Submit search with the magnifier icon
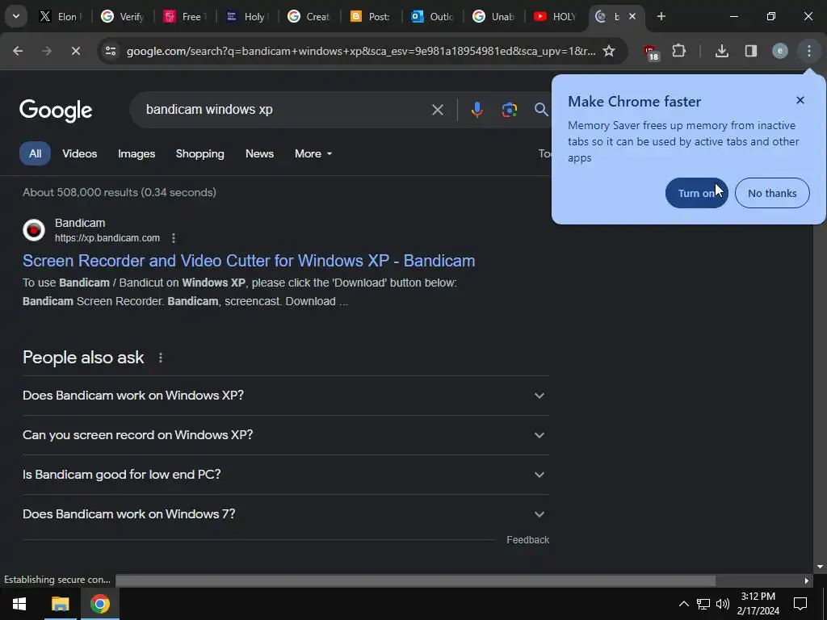Screen dimensions: 827x620 click(540, 110)
